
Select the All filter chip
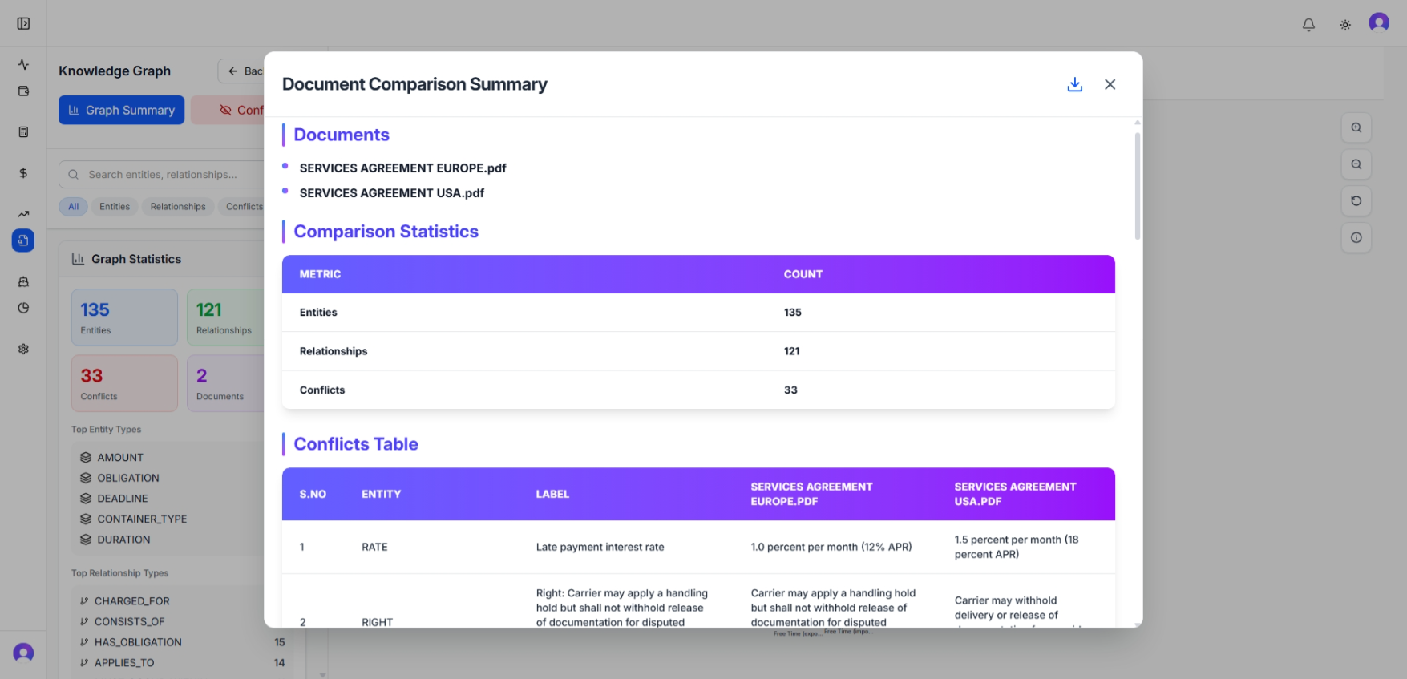(x=73, y=207)
